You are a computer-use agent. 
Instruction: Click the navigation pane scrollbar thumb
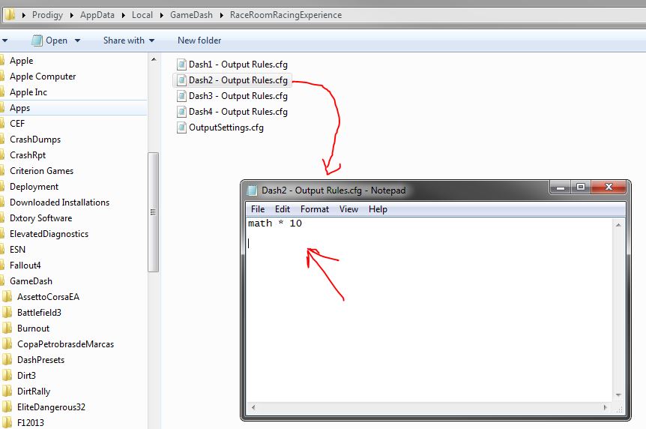pyautogui.click(x=154, y=212)
